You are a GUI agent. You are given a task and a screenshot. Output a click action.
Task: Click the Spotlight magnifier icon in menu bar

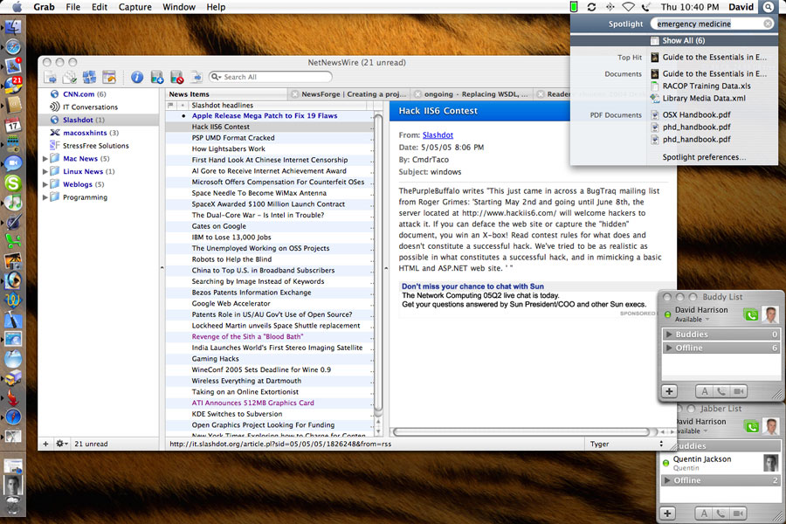[768, 7]
